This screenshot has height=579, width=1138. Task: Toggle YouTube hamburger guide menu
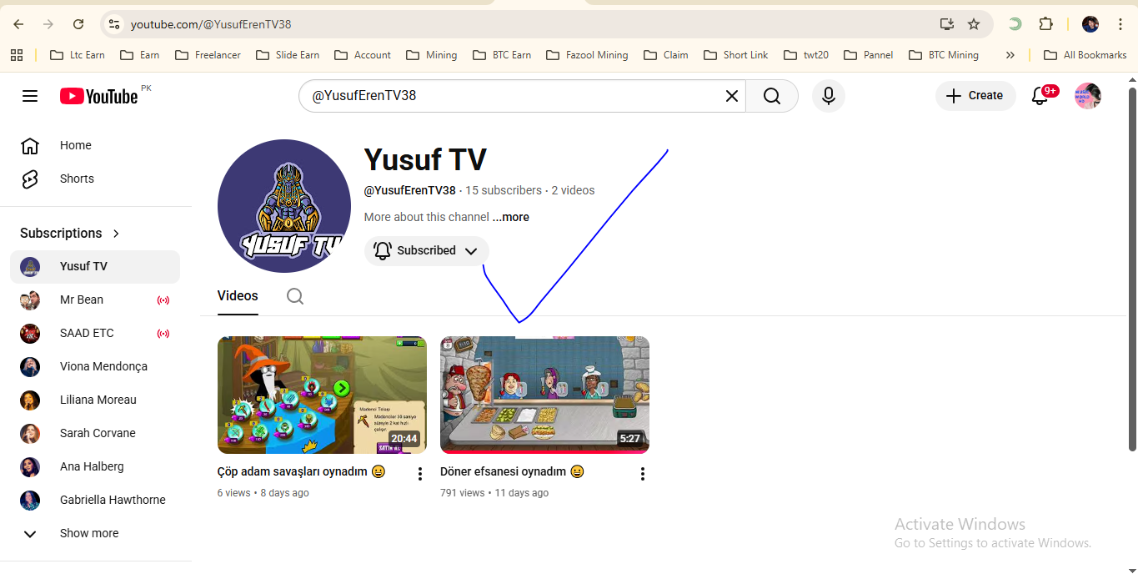(30, 96)
